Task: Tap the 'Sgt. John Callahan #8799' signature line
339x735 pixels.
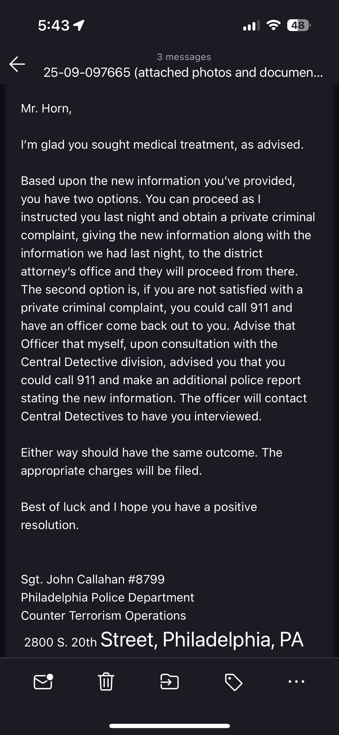Action: [x=93, y=579]
